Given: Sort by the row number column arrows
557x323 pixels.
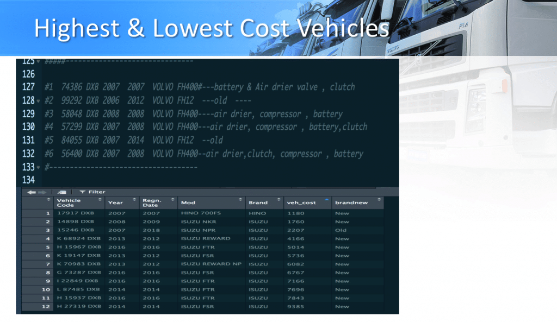Looking at the screenshot, I should 48,200.
